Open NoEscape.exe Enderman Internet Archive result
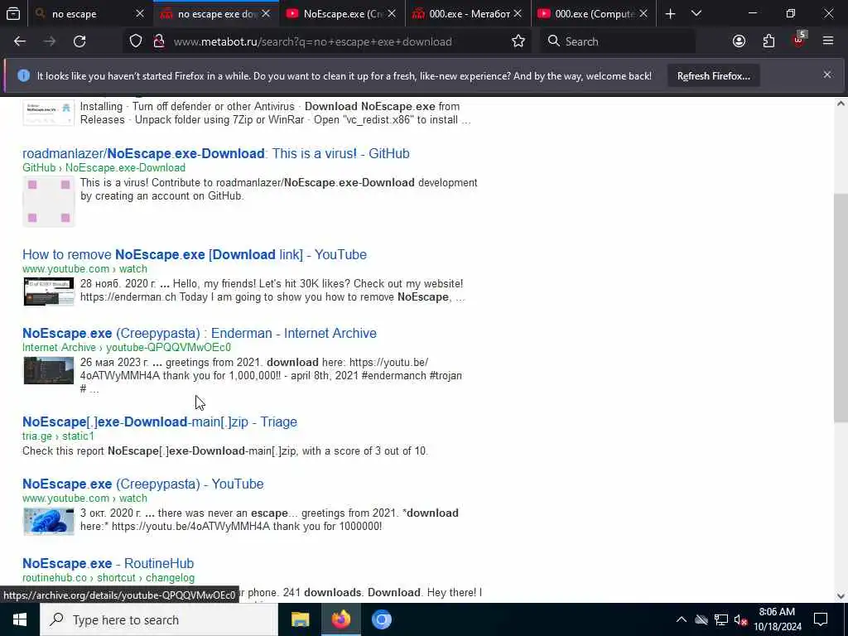Image resolution: width=848 pixels, height=636 pixels. coord(199,333)
